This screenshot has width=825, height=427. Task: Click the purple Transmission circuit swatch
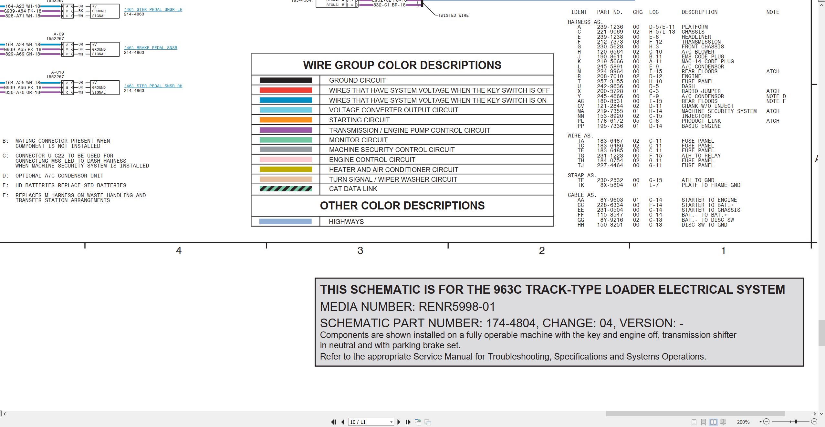(x=286, y=130)
